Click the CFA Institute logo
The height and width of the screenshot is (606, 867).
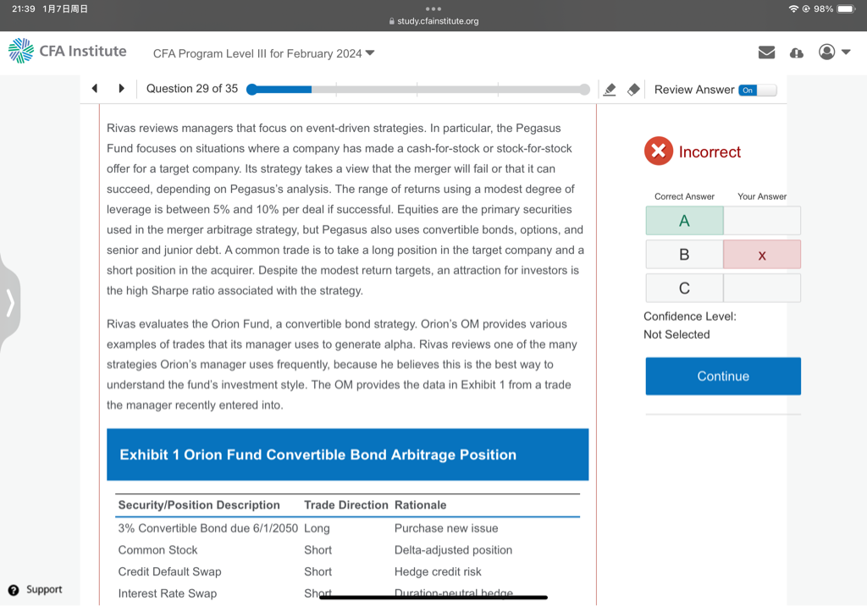67,52
